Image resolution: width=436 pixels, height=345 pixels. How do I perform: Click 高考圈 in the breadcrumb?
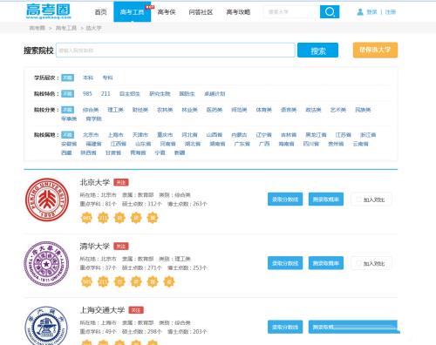[x=37, y=28]
